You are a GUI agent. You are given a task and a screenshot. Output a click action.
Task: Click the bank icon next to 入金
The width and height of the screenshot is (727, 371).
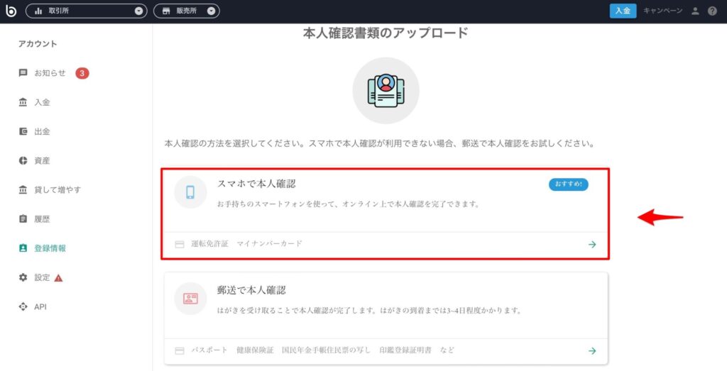coord(23,102)
